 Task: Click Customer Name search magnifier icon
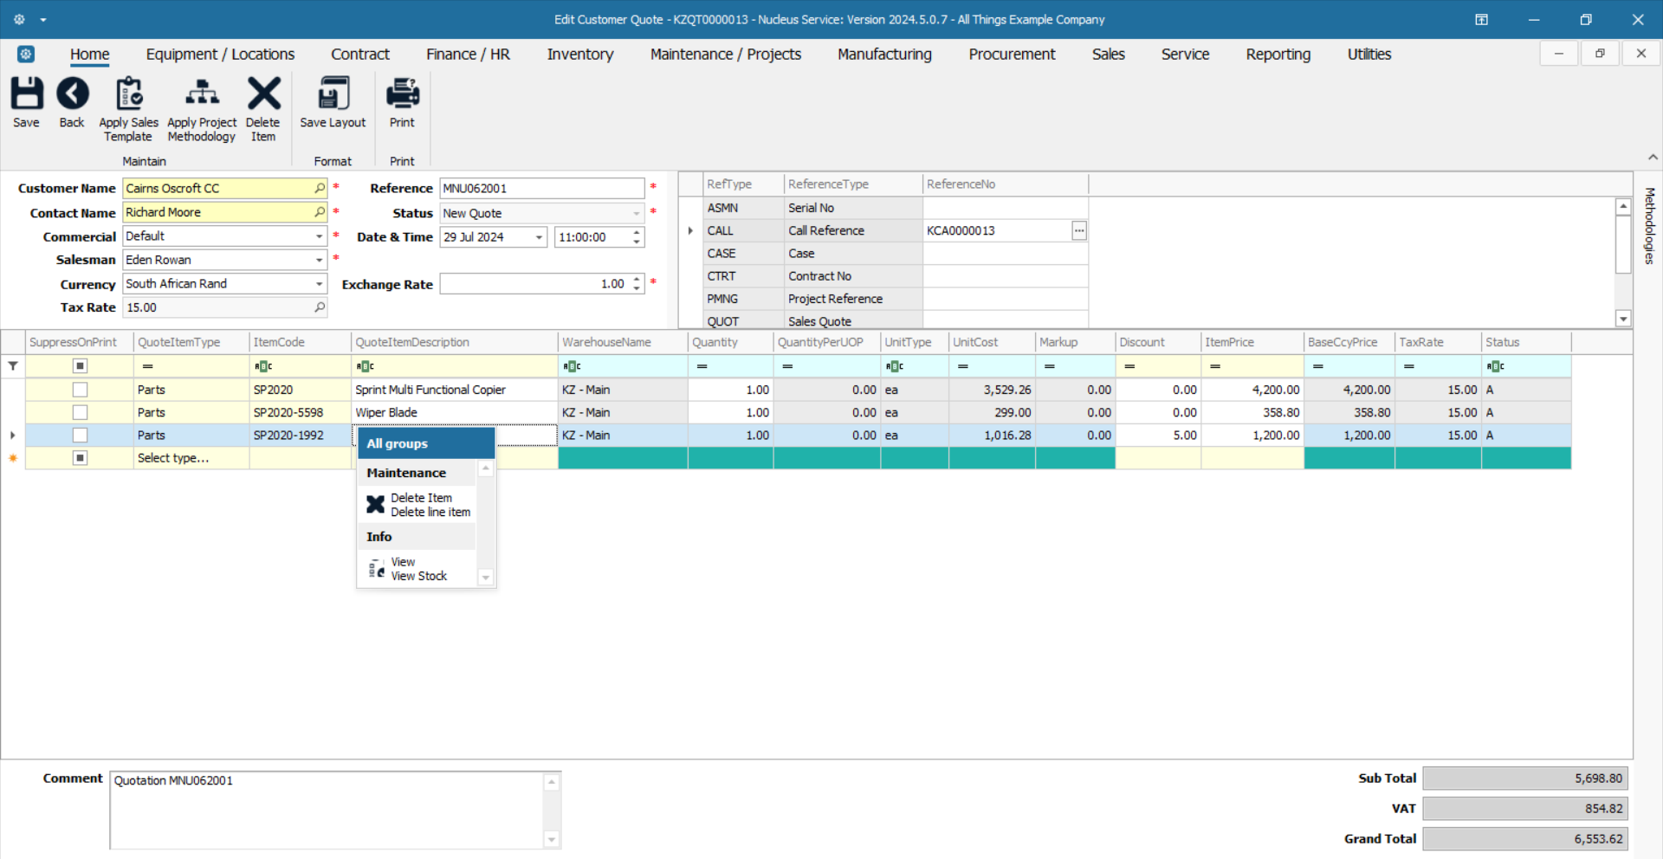(320, 188)
